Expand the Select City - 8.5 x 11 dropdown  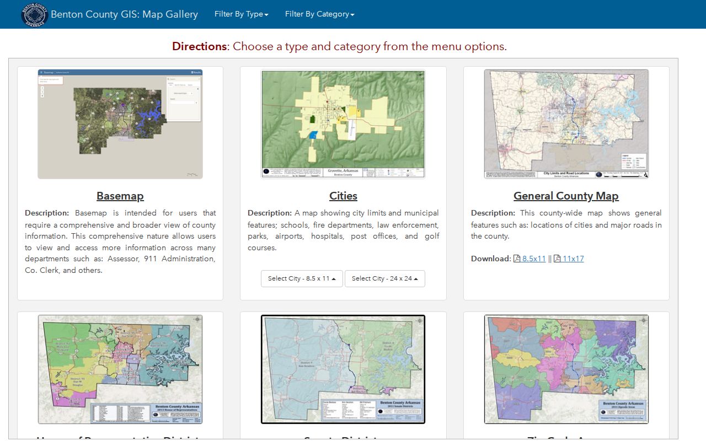tap(302, 278)
